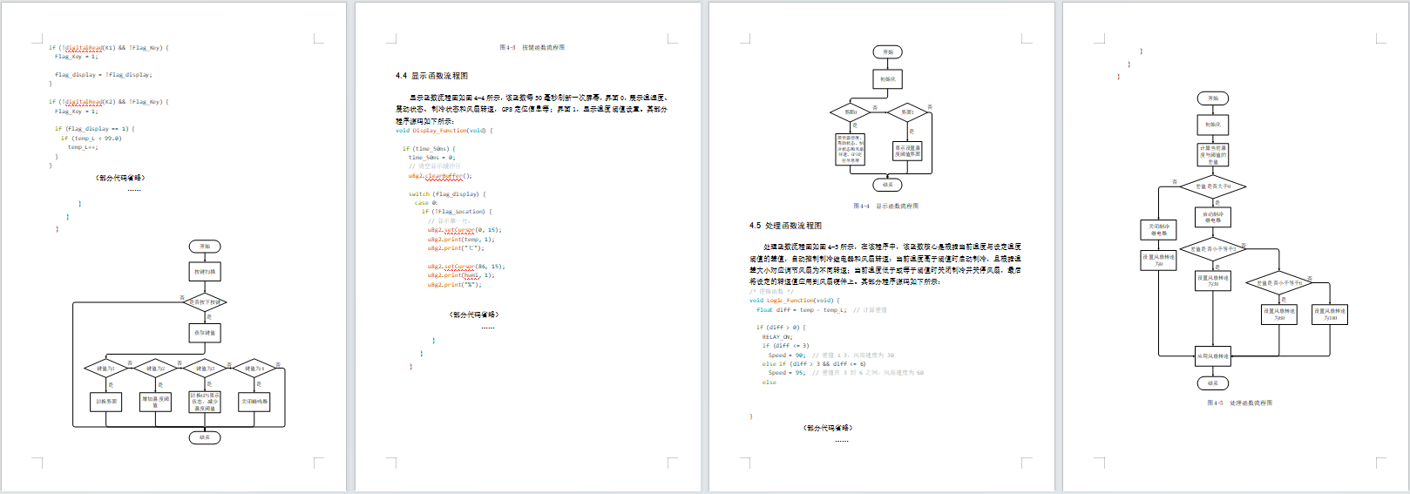
Task: Click the code line "Speed = 90;"
Action: coord(787,355)
